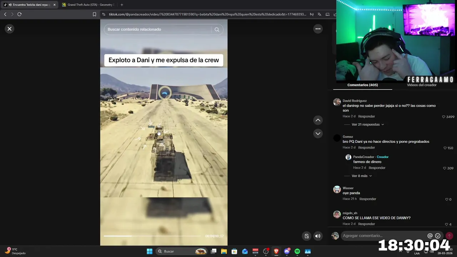Click the video title Exploto a Dani caption
This screenshot has height=257, width=457.
[164, 60]
